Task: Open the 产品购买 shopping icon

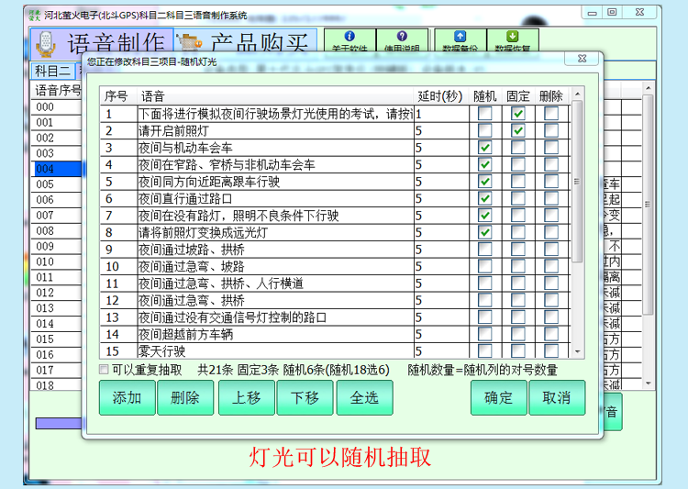Action: [x=191, y=43]
